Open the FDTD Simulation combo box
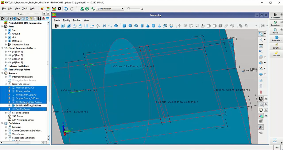This screenshot has width=283, height=150. pos(110,9)
